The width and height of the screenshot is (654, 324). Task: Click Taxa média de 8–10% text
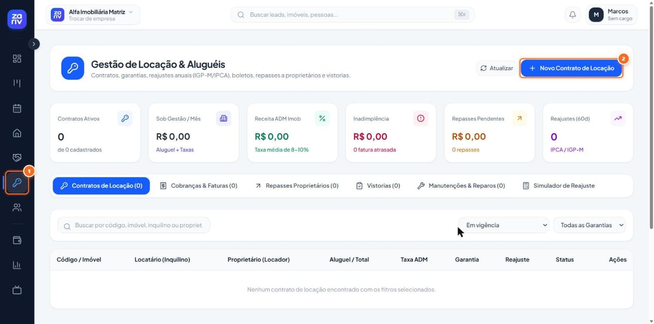(x=282, y=150)
